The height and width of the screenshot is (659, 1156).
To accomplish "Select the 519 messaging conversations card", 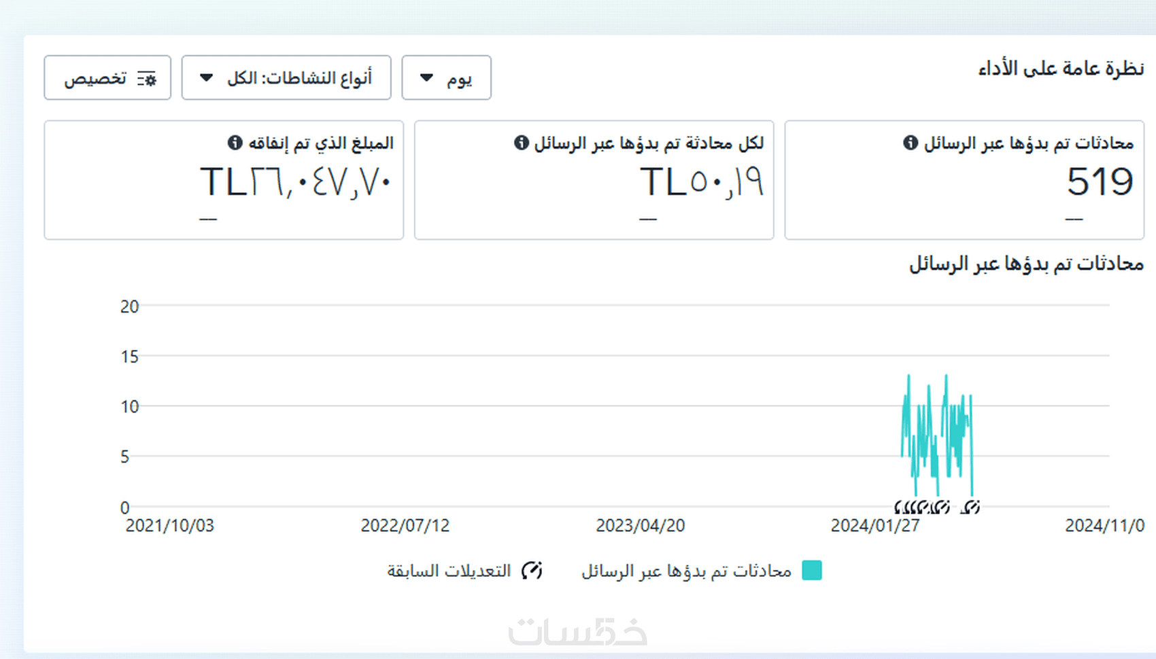I will tap(964, 180).
